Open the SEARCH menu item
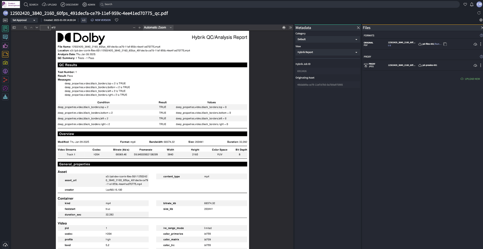483x249 pixels. click(31, 4)
